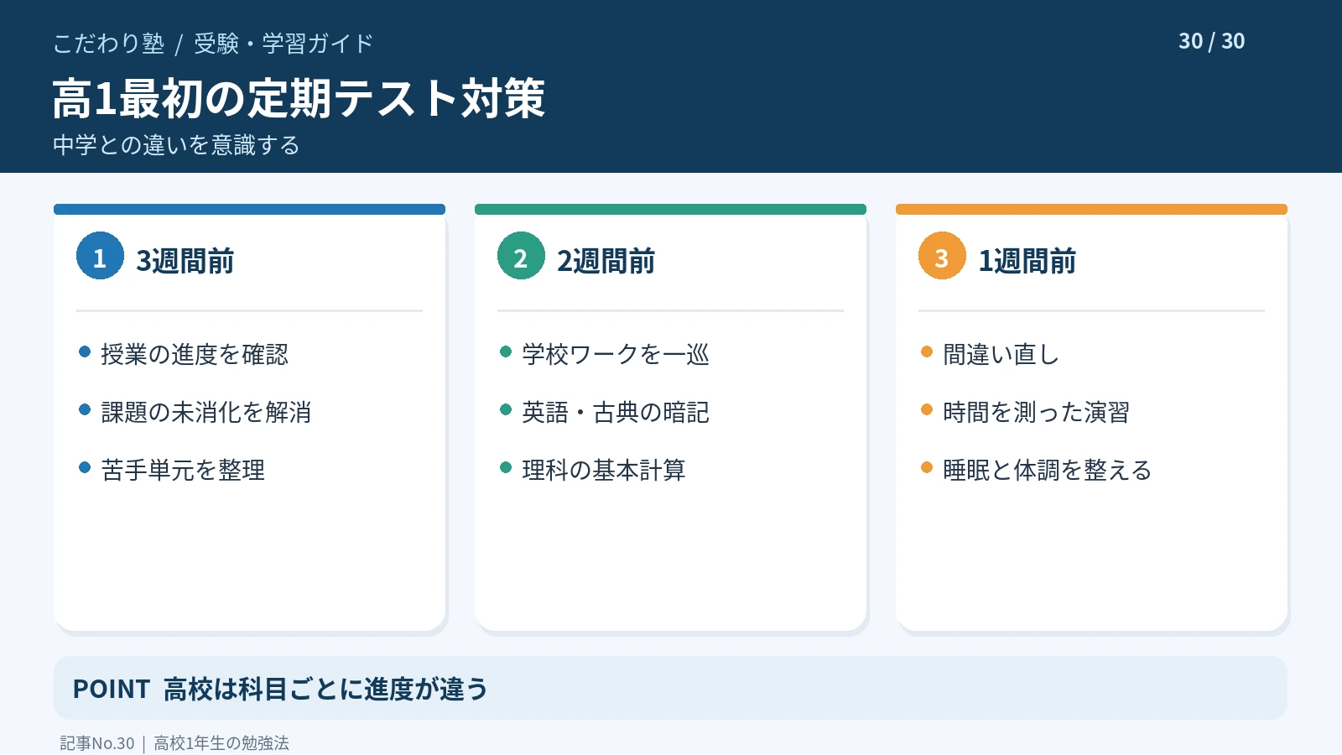Click the bullet text 苦手単元を整理
This screenshot has height=755, width=1342.
pyautogui.click(x=183, y=470)
